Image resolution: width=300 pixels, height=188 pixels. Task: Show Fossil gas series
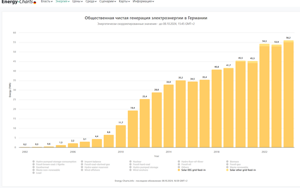click(234, 164)
